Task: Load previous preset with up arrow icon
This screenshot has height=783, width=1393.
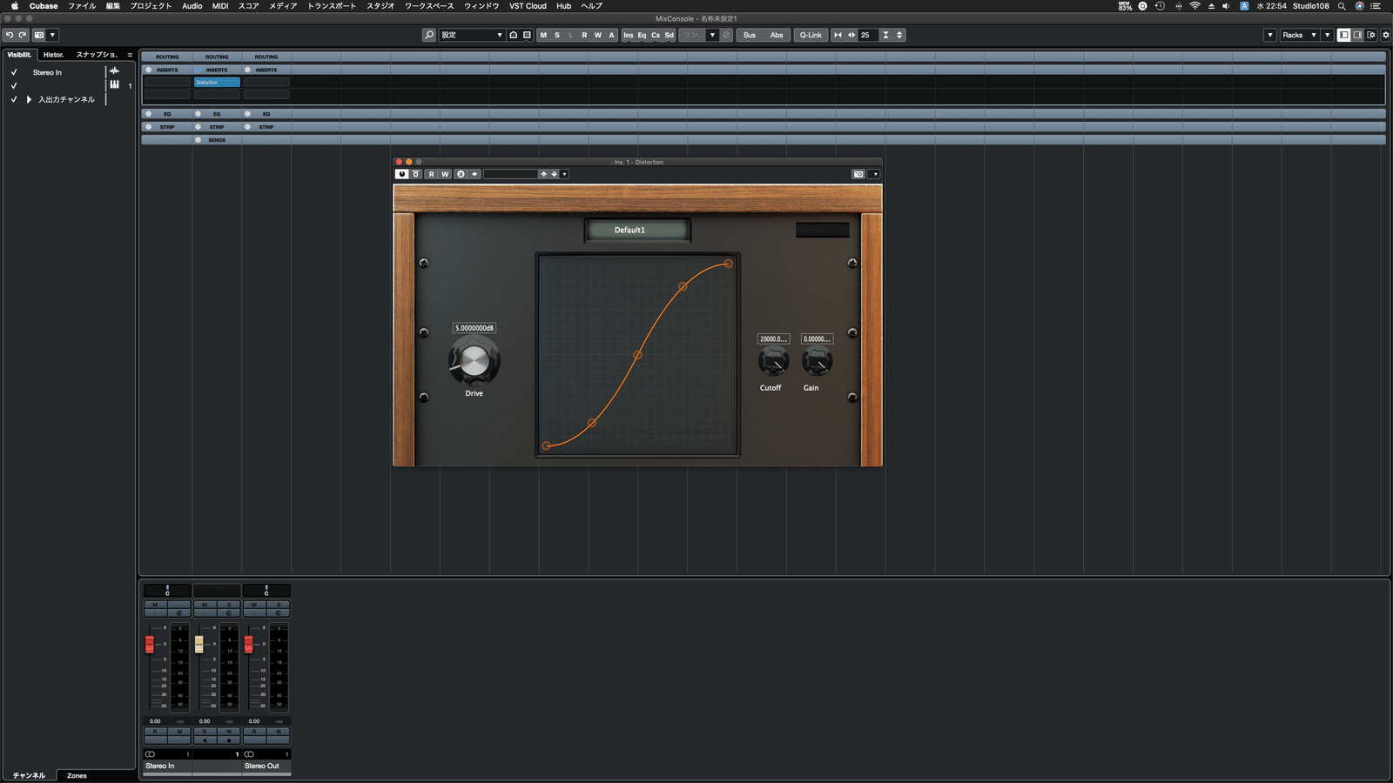Action: [543, 174]
